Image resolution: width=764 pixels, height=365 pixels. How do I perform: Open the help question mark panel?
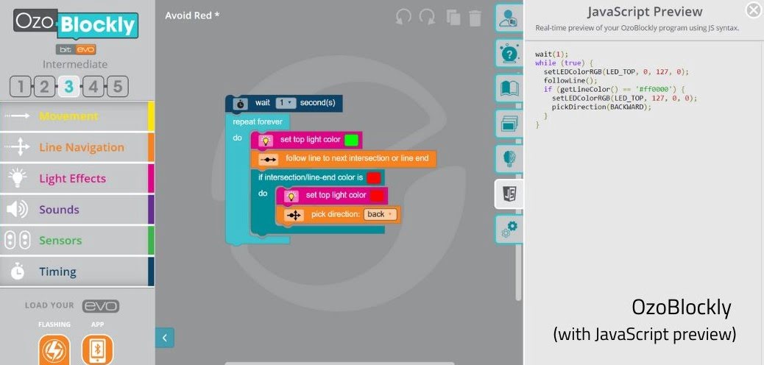[x=509, y=53]
